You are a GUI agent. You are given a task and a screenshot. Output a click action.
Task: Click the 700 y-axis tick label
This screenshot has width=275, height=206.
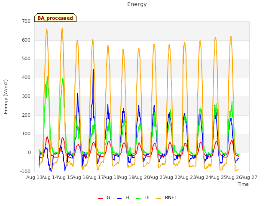tap(26, 21)
